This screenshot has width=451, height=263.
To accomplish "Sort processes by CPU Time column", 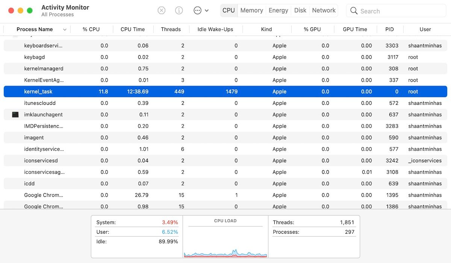I will tap(132, 29).
